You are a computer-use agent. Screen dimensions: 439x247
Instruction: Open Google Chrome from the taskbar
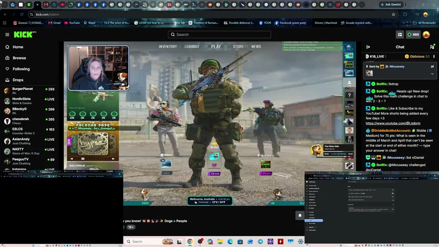tap(190, 242)
